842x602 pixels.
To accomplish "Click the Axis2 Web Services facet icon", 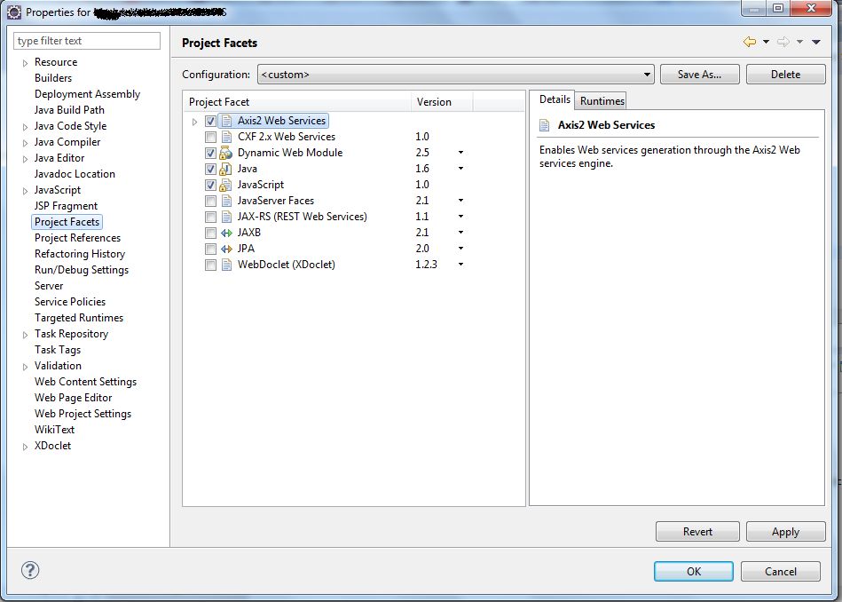I will (x=226, y=121).
